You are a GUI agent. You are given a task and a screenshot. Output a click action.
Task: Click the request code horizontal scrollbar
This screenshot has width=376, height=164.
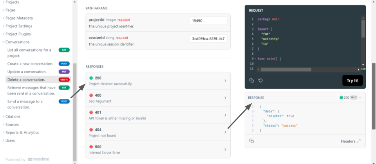click(286, 70)
